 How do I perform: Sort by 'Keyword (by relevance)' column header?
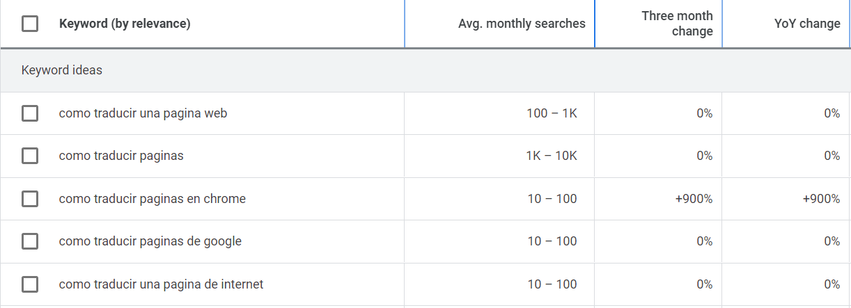pyautogui.click(x=125, y=24)
